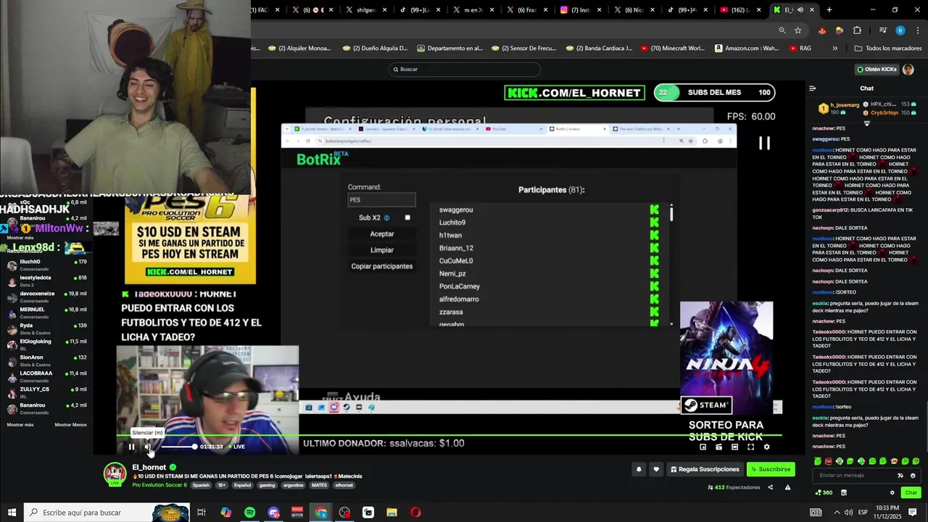This screenshot has height=522, width=928.
Task: Open chat translate icon in message box
Action: tap(900, 476)
